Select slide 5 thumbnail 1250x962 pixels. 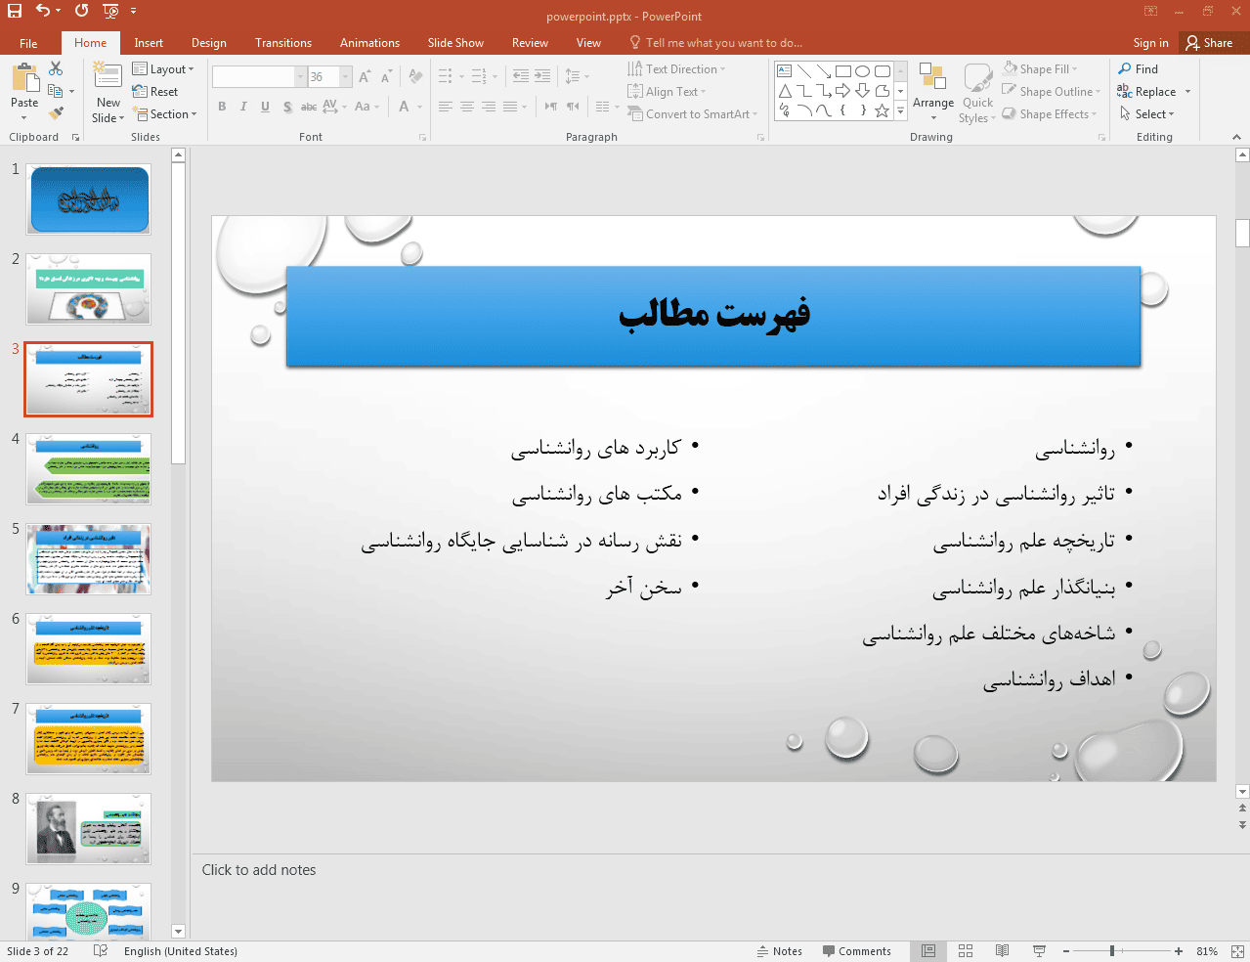[x=89, y=559]
